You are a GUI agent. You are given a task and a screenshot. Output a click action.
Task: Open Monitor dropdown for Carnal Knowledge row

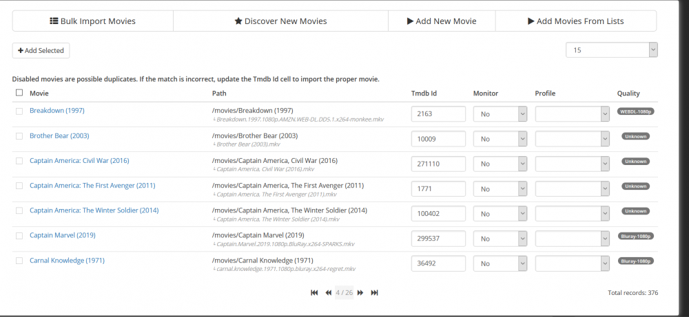click(500, 264)
